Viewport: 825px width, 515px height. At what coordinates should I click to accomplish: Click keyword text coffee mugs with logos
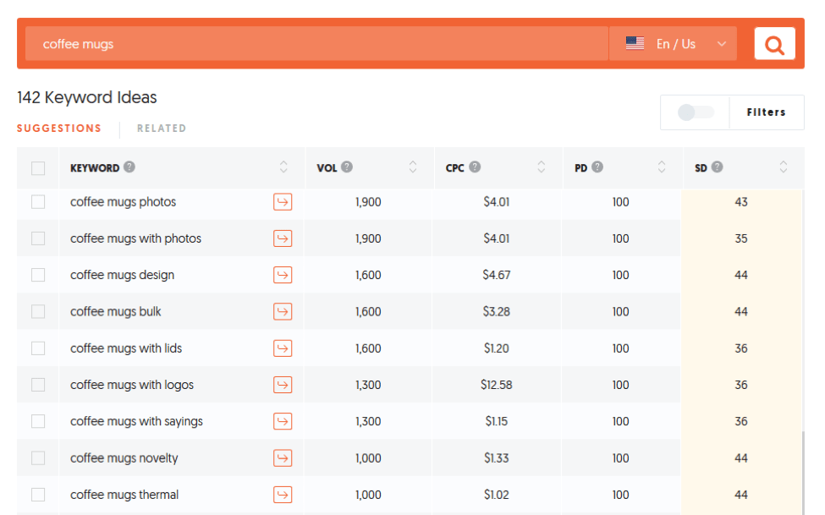click(132, 385)
